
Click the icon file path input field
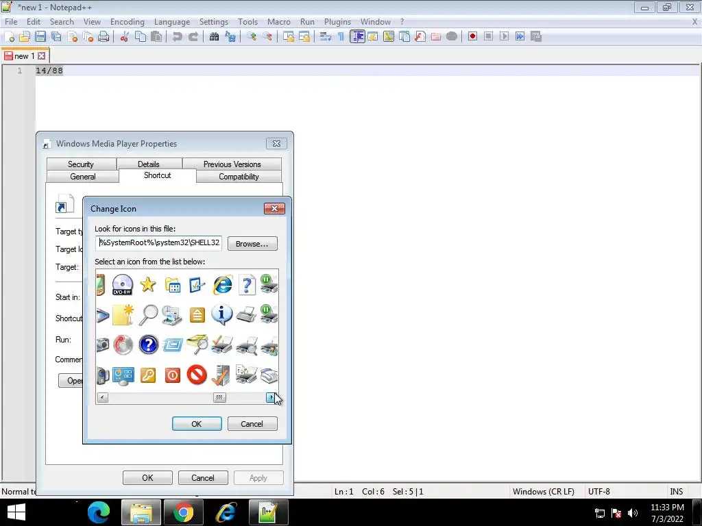tap(158, 243)
